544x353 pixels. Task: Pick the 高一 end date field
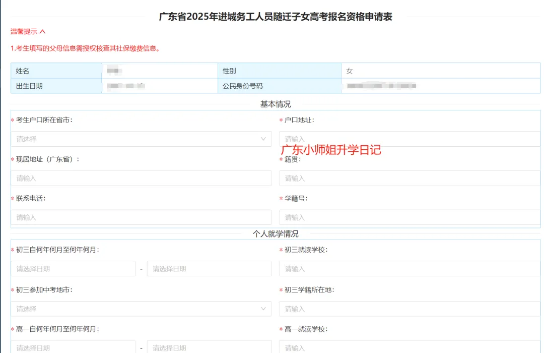point(209,347)
